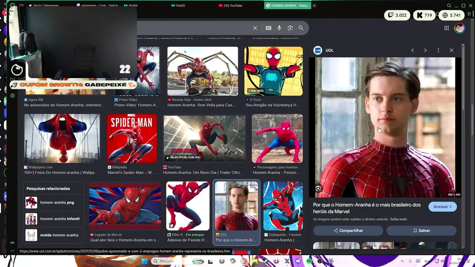Open Discord from the taskbar
The image size is (475, 267).
pos(298,261)
